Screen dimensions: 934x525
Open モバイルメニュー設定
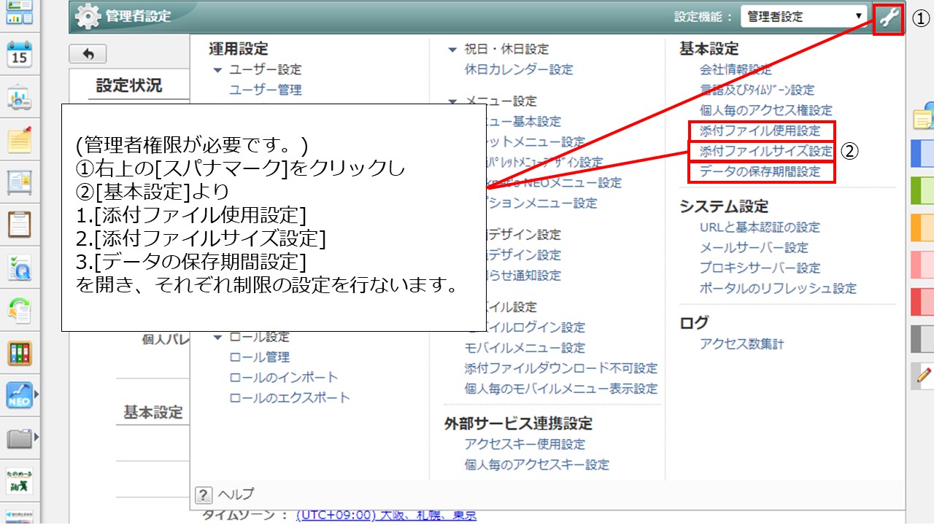point(525,348)
